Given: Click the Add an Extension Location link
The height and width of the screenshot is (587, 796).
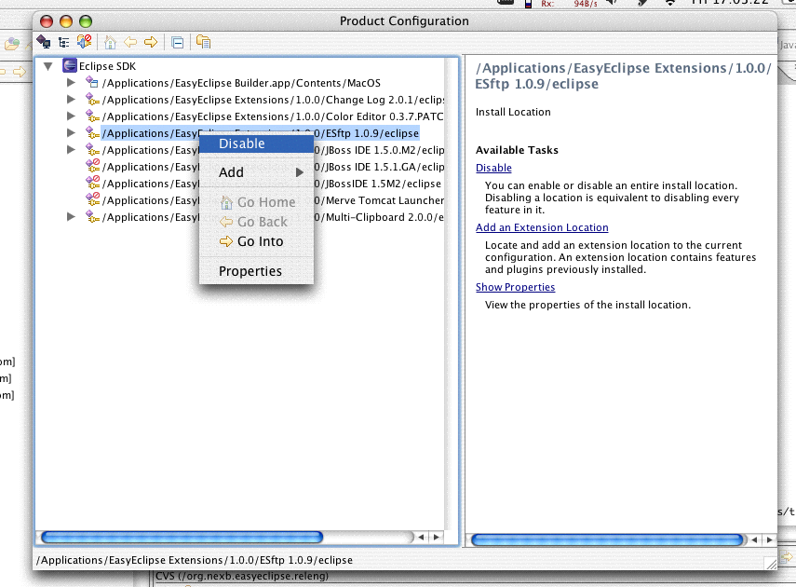Looking at the screenshot, I should coord(542,227).
